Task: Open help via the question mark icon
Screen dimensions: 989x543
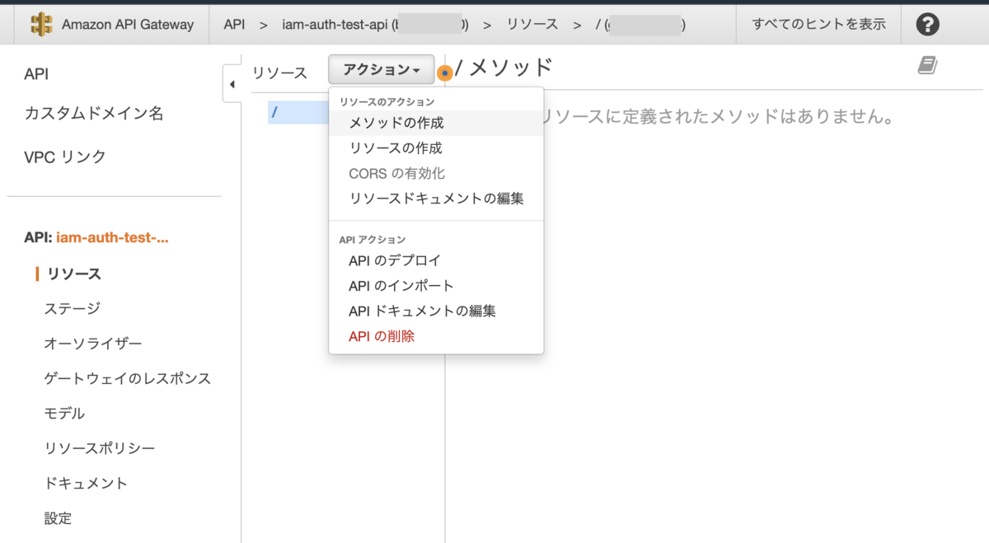Action: (x=927, y=25)
